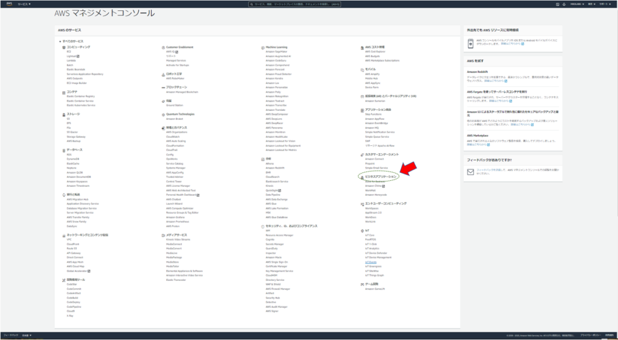Click フィードバック in the footer bar
Viewport: 618px width, 340px height.
11,335
